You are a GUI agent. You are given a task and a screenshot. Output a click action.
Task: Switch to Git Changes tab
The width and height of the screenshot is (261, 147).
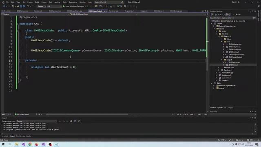[x=228, y=108]
